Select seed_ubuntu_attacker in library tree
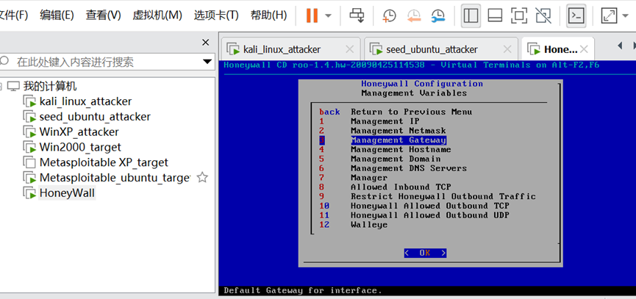This screenshot has height=299, width=636. click(95, 117)
